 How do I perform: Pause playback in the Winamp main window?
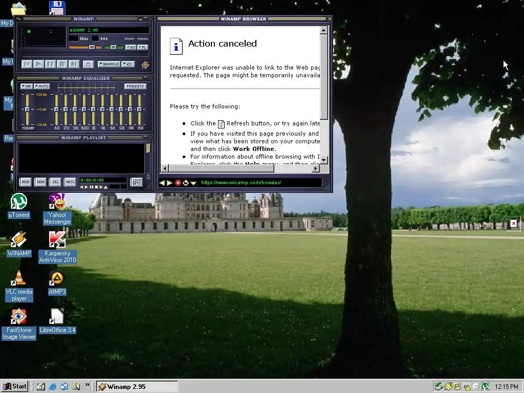point(50,64)
